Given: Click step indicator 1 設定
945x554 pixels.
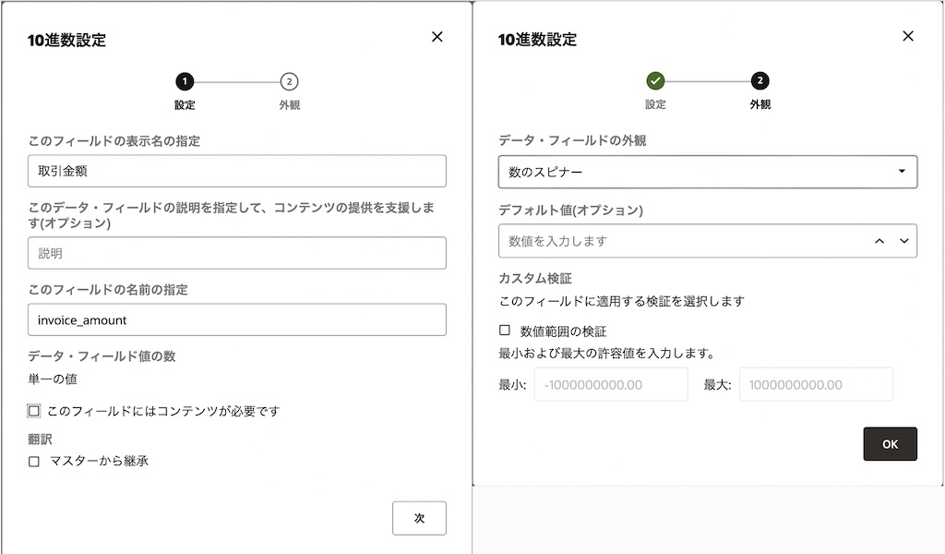Looking at the screenshot, I should click(185, 81).
